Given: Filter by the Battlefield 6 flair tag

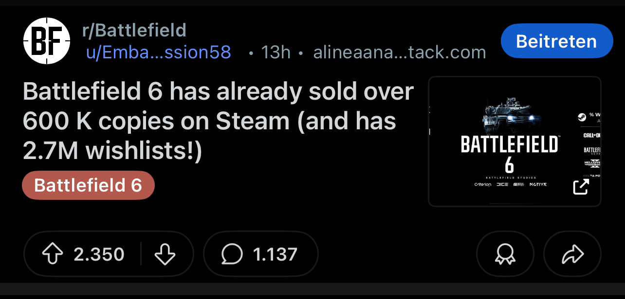Looking at the screenshot, I should 88,185.
